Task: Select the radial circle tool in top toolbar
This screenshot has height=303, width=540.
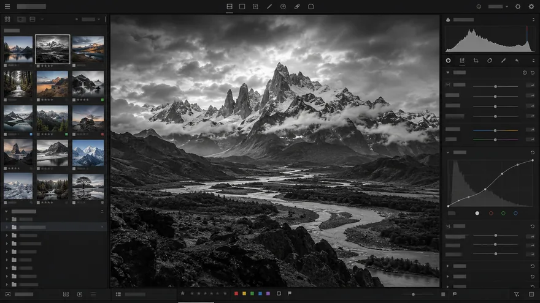Action: click(x=283, y=7)
